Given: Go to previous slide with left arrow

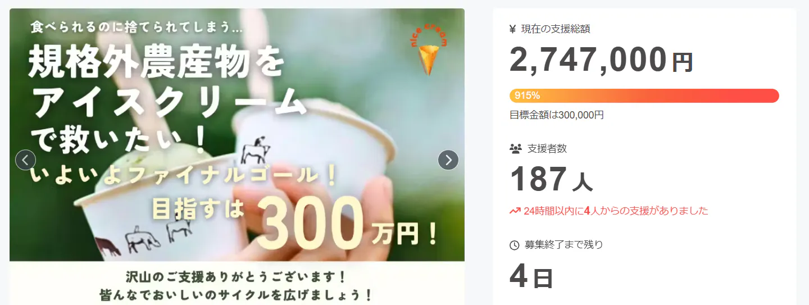Looking at the screenshot, I should [x=25, y=160].
